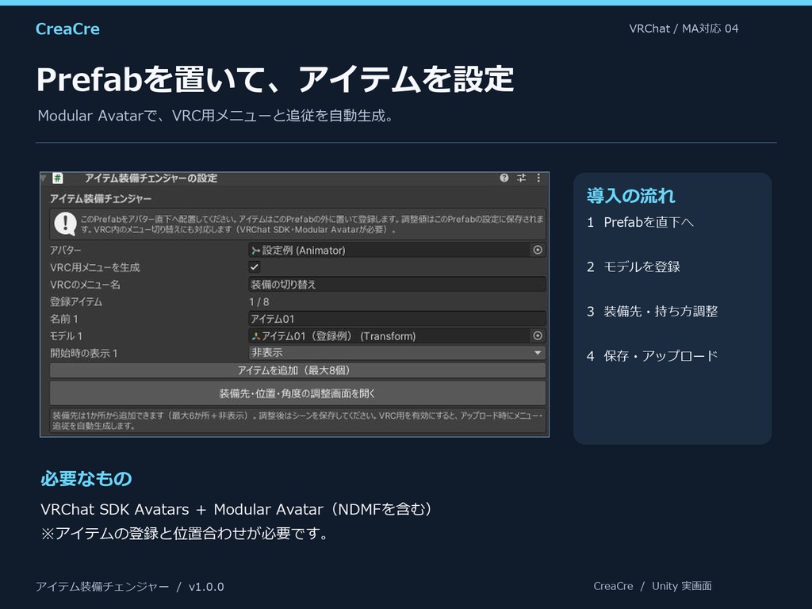
Task: Click the script hash icon in the header
Action: (x=57, y=178)
